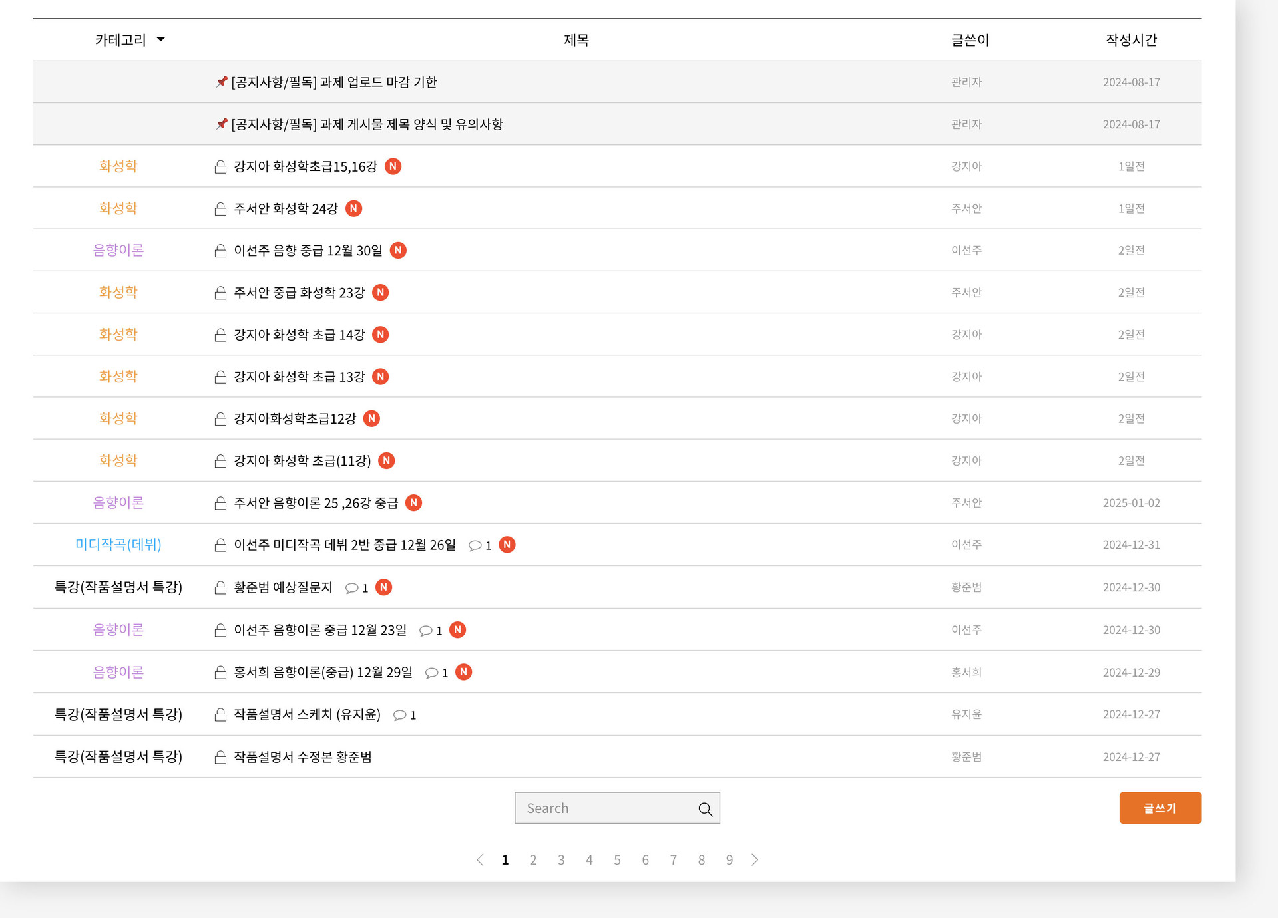
Task: Click comment icon on 이선주 음향이론 중급 12월 23일
Action: click(x=425, y=631)
